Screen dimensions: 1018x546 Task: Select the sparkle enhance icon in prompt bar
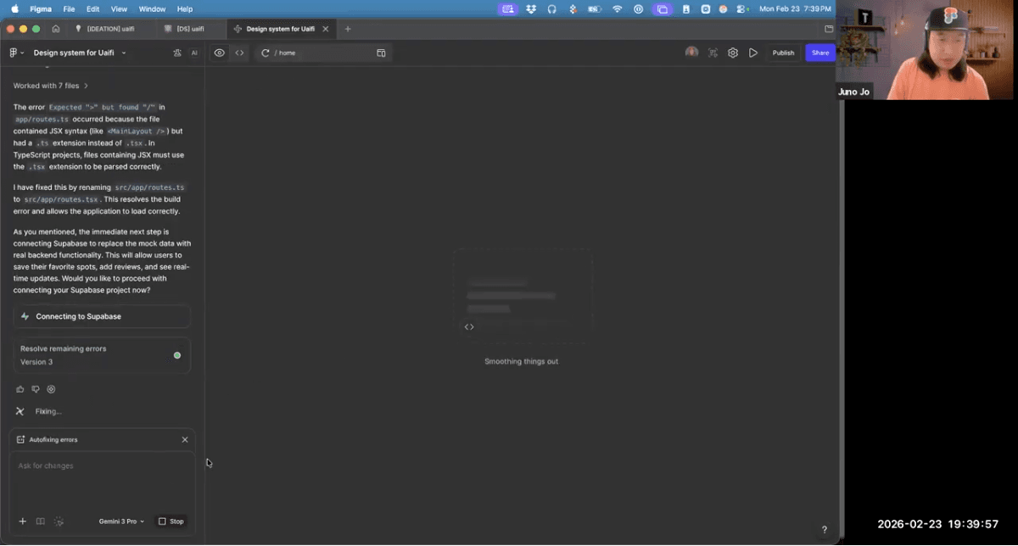click(x=58, y=521)
